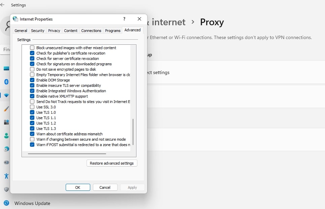Open the Connections tab
Screen dimensions: 325x209
[x=91, y=31]
